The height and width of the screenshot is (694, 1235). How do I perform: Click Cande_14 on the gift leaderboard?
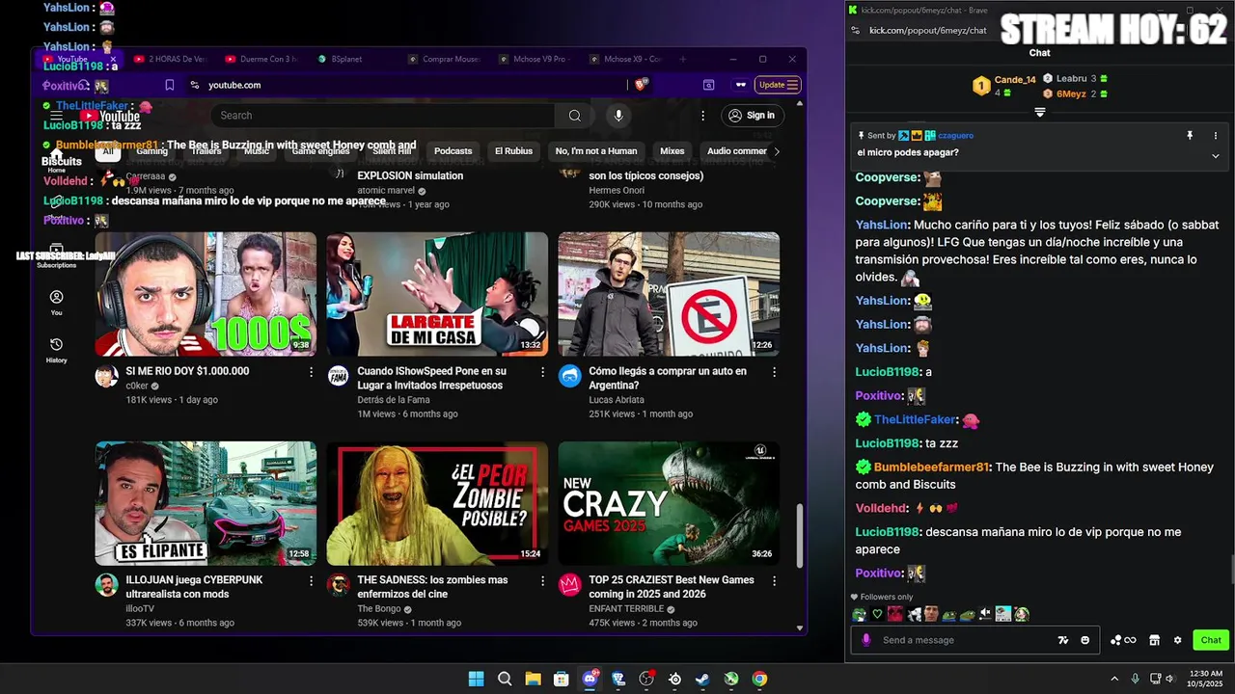[1015, 80]
